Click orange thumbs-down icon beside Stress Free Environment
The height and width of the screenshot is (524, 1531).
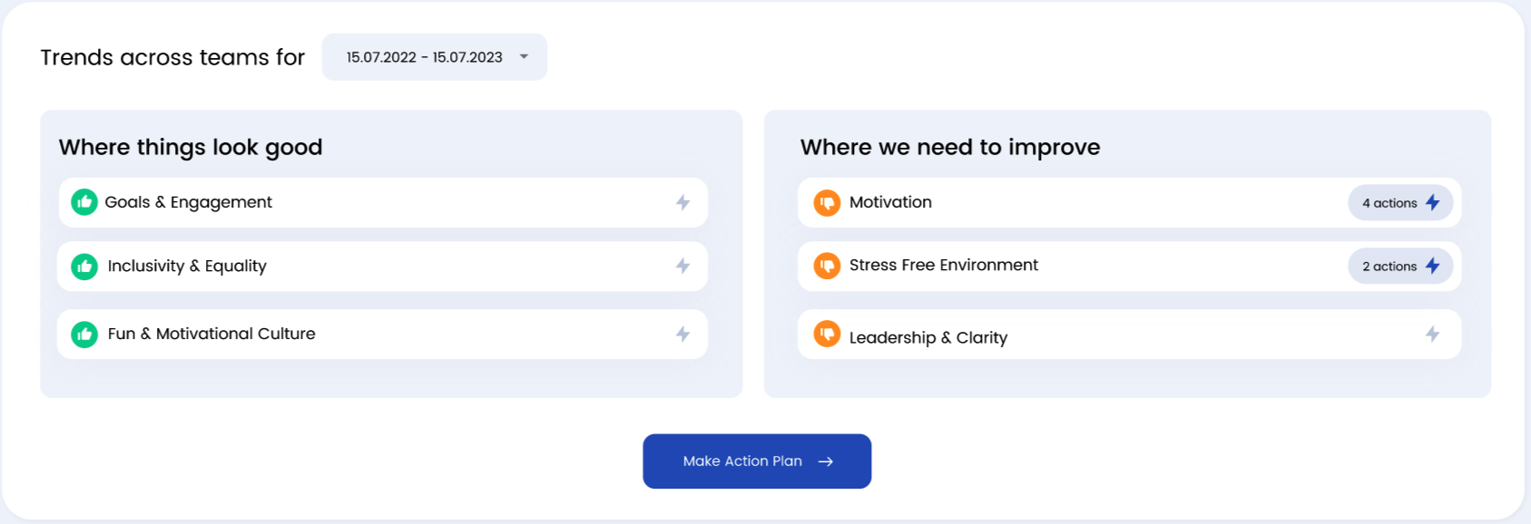(827, 266)
